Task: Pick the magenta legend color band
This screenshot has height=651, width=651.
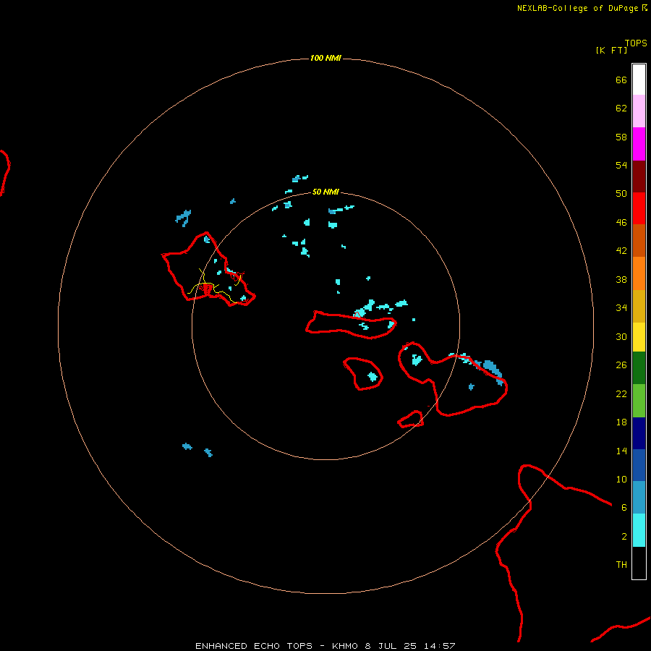Action: click(x=639, y=144)
